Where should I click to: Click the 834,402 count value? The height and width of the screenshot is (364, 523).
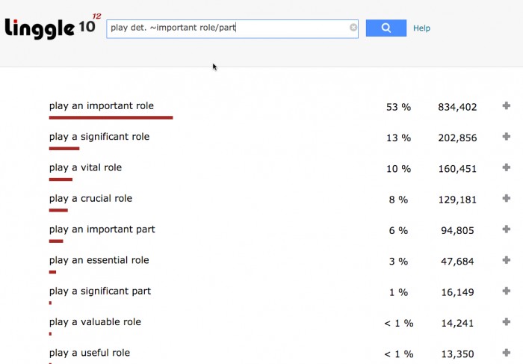pos(457,107)
